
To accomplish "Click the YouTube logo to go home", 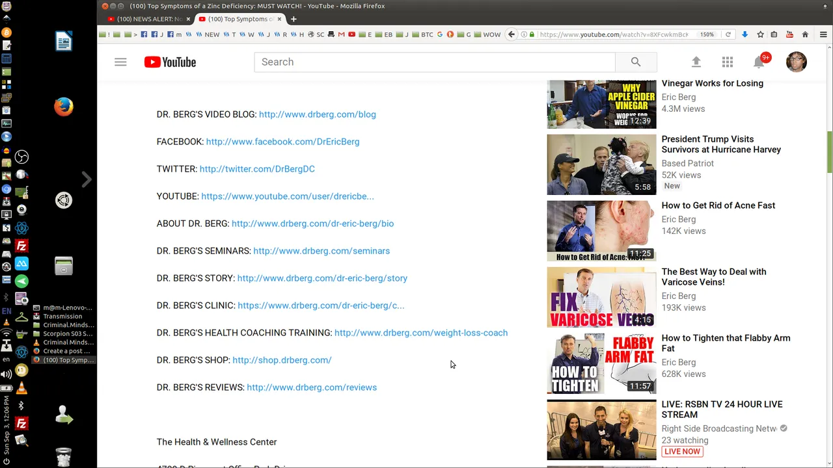I will (x=170, y=62).
